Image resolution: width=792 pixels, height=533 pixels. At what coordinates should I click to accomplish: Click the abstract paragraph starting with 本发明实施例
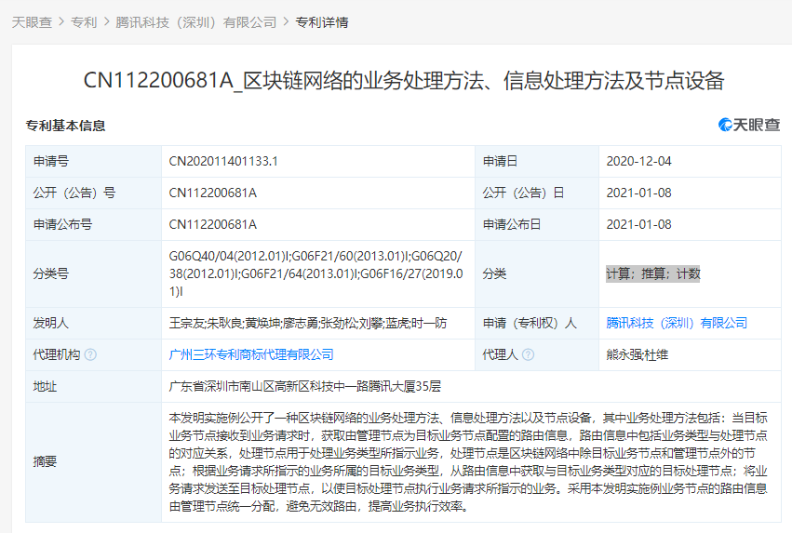(x=468, y=461)
